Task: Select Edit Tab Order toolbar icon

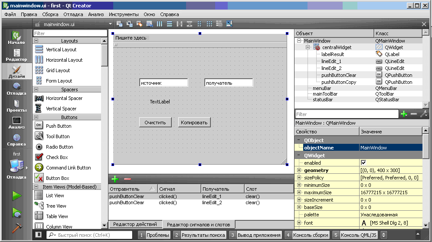Action: tap(149, 24)
